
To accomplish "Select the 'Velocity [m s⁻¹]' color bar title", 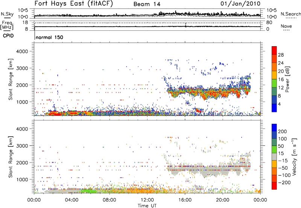I will tap(294, 157).
